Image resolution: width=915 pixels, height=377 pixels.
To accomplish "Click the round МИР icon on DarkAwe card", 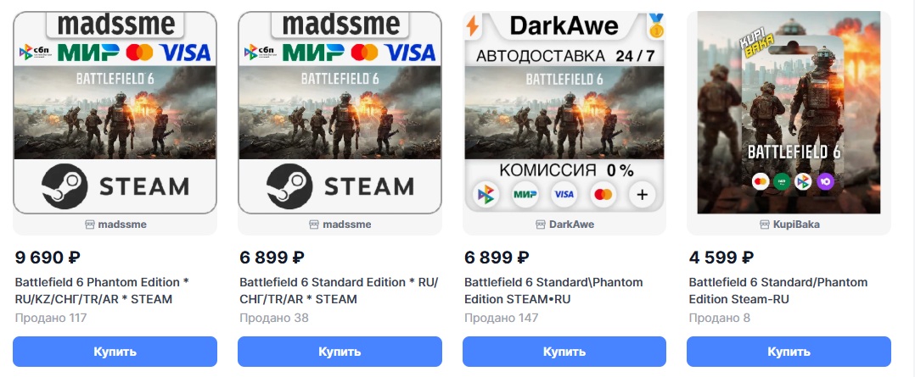I will coord(525,196).
